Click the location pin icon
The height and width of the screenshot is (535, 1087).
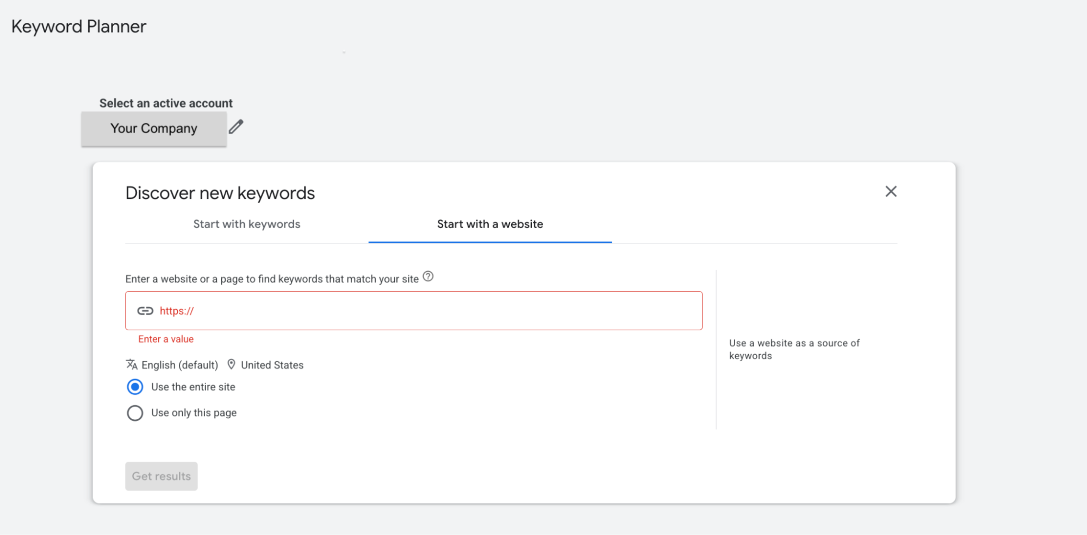(231, 364)
